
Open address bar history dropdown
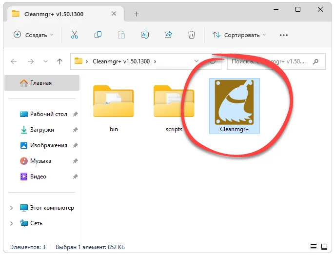[x=196, y=61]
